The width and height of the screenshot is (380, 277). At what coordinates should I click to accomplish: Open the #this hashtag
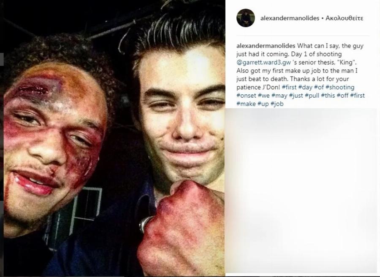[328, 96]
